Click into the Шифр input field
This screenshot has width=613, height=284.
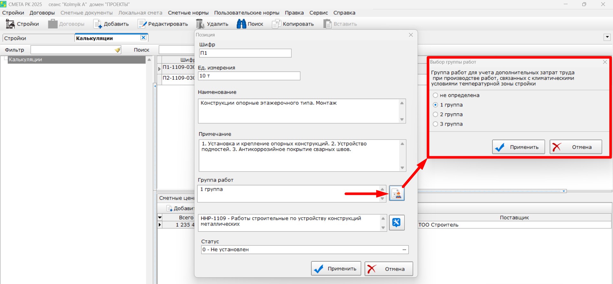(245, 53)
